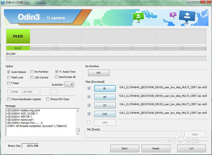The image size is (212, 155).
Task: Enable LED Control checkbox
Action: click(32, 77)
